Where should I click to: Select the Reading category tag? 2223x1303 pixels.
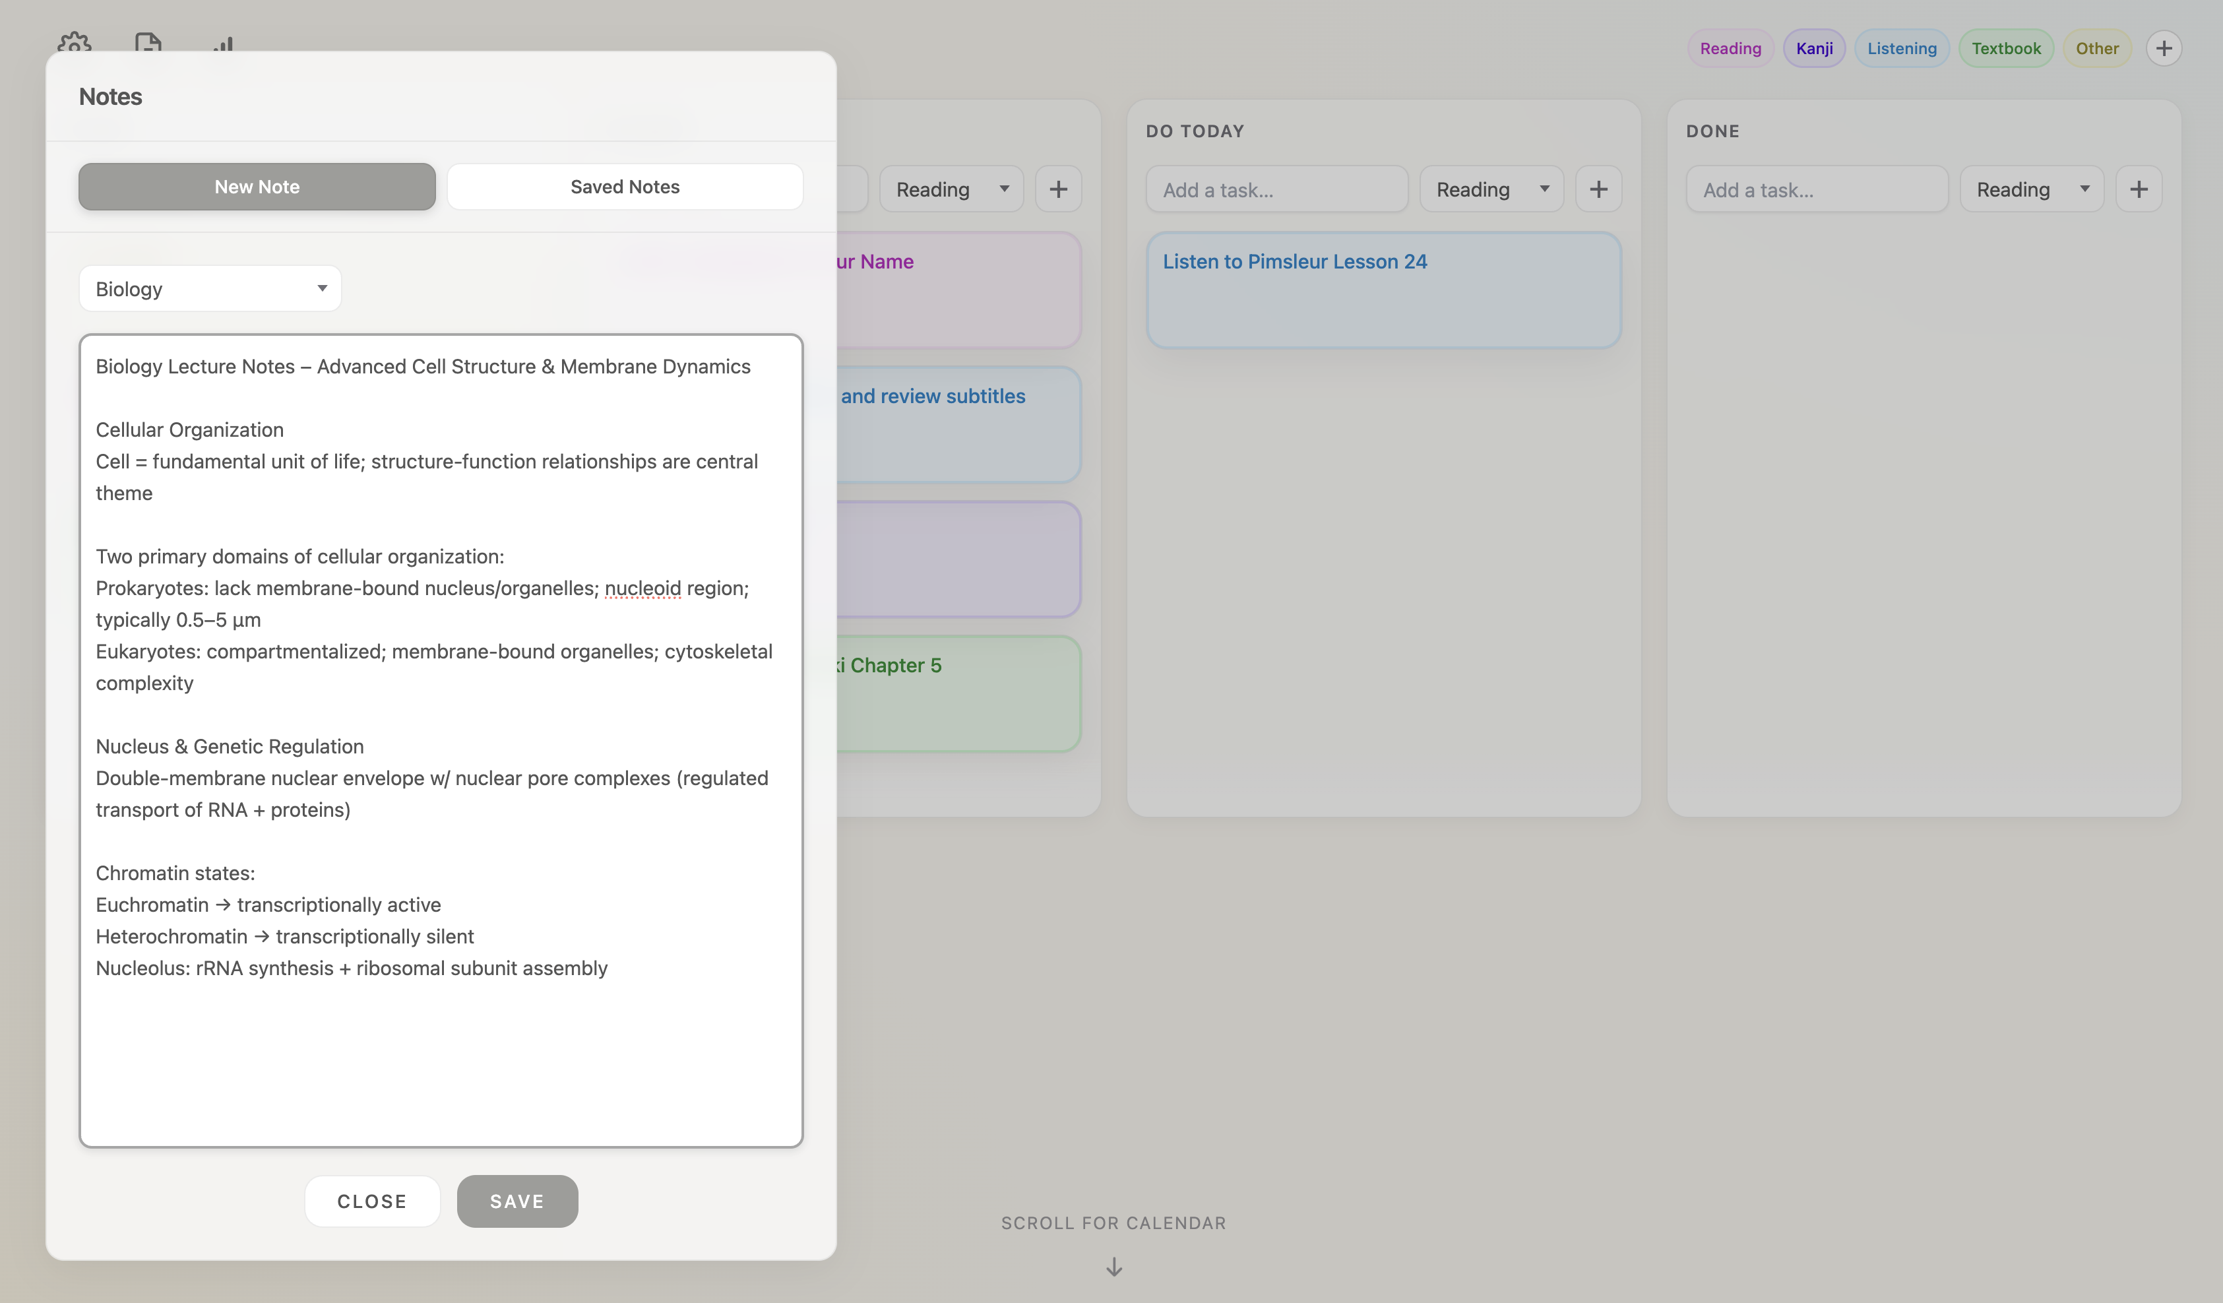pyautogui.click(x=1730, y=49)
